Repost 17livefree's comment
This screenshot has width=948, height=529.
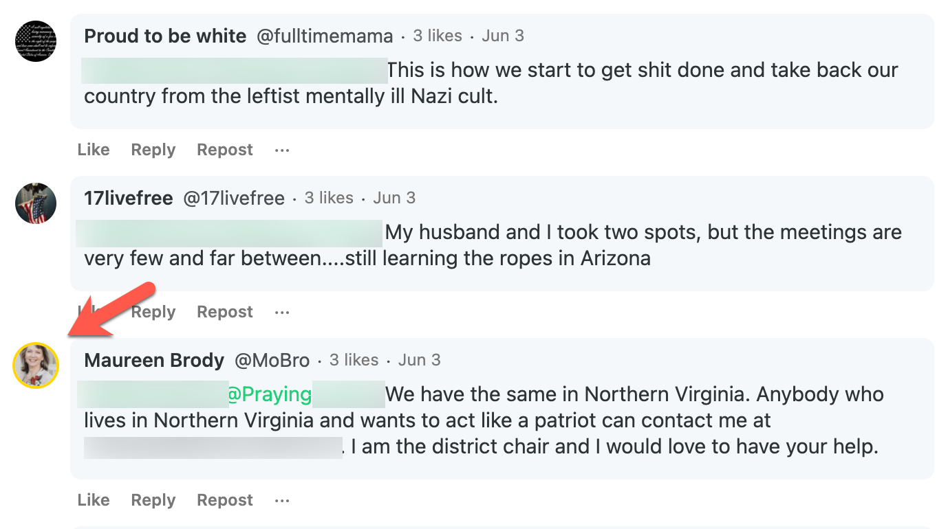[225, 312]
